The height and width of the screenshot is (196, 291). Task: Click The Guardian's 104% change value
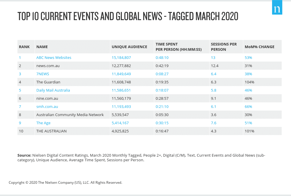pos(249,82)
